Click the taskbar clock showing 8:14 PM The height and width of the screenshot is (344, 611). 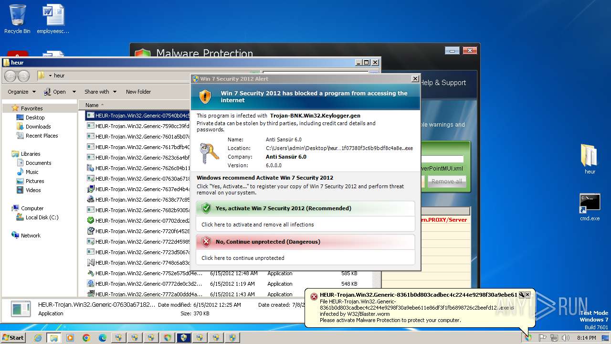coord(586,338)
